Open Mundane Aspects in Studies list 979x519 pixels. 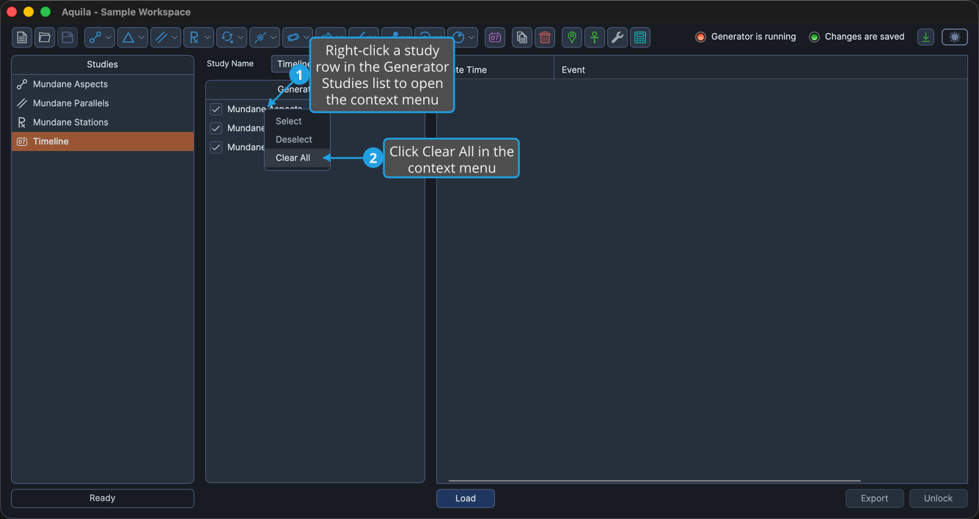tap(103, 84)
